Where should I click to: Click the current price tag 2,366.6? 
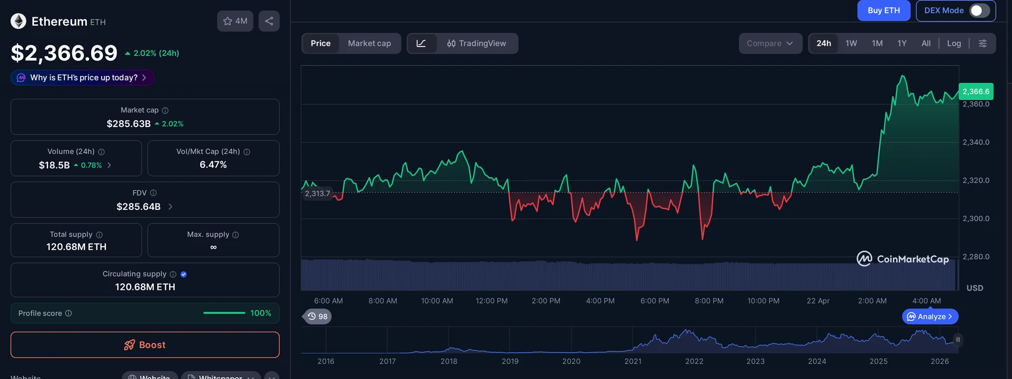[976, 92]
